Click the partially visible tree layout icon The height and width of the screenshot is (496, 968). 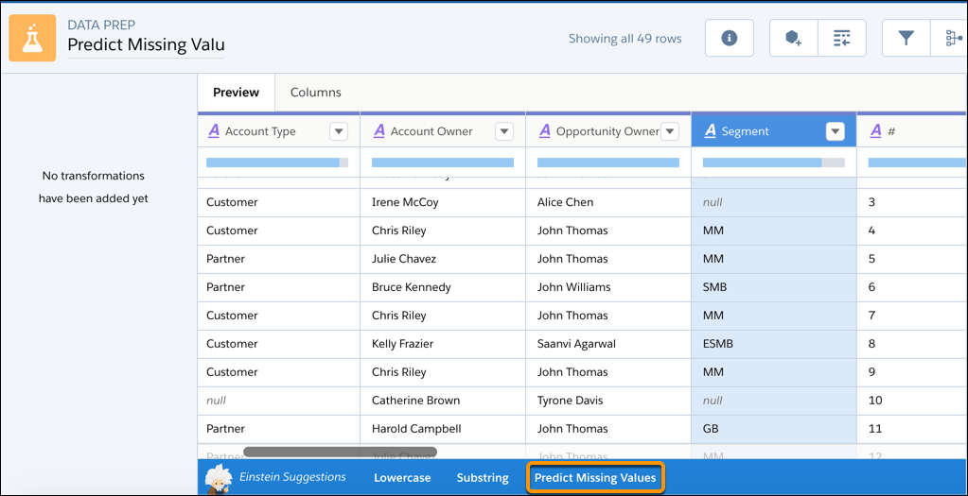point(953,38)
